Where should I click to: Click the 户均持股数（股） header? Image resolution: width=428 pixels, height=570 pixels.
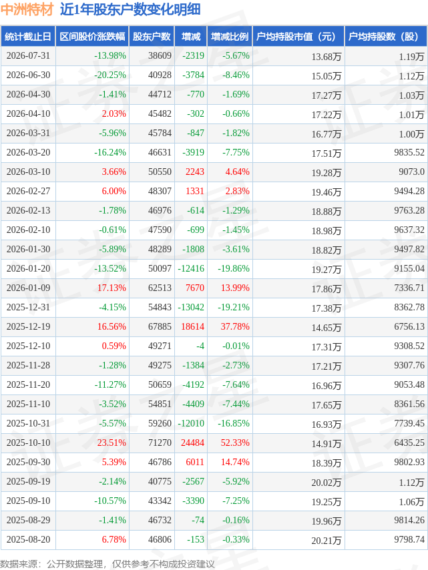pos(386,36)
